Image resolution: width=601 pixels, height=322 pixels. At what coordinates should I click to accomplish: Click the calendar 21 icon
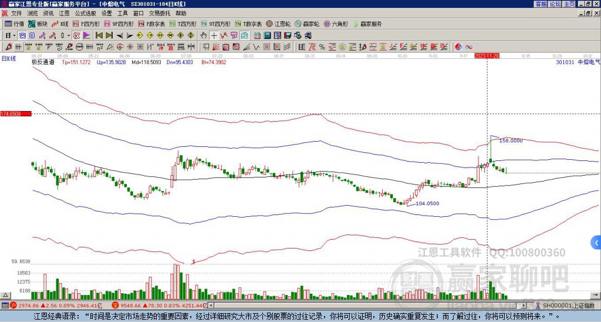coord(257,36)
